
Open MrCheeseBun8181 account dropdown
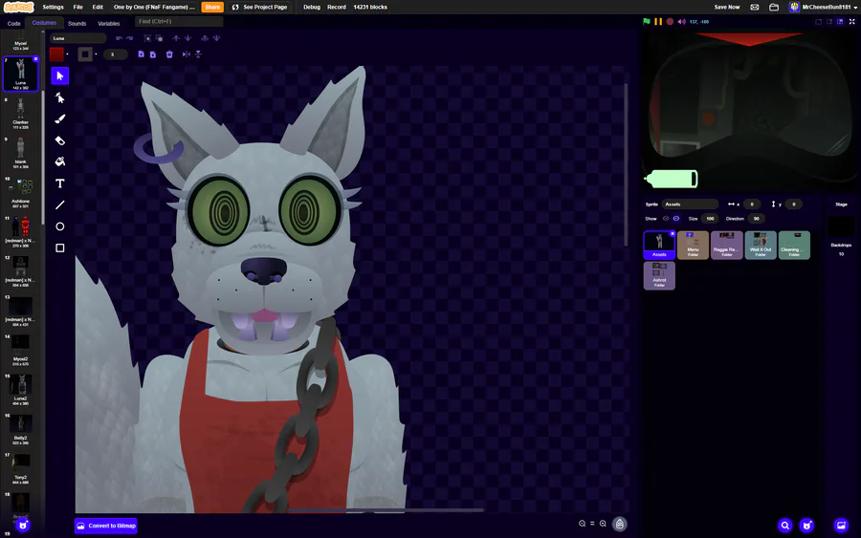823,7
